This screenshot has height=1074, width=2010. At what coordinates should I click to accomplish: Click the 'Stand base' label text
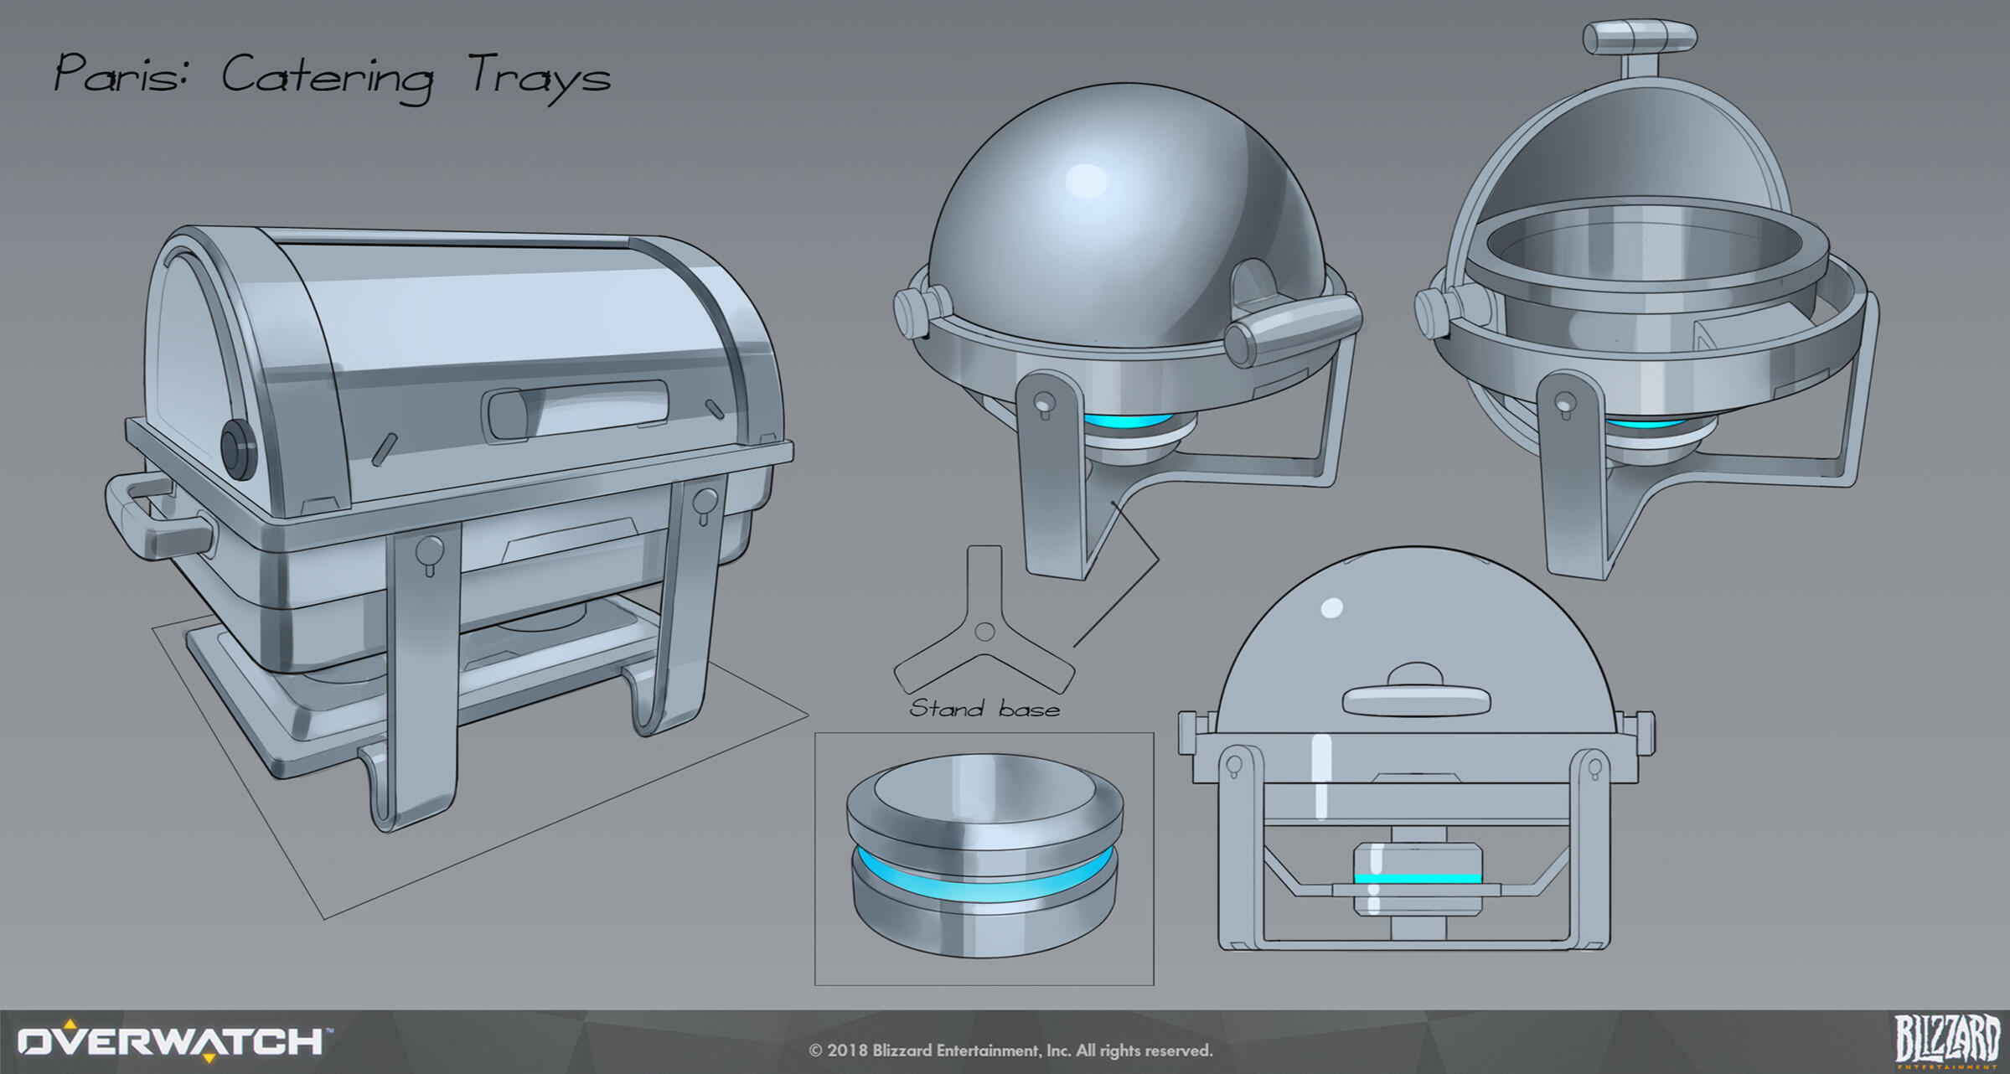click(984, 710)
